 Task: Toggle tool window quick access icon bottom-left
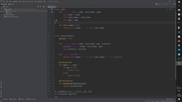coord(1,101)
